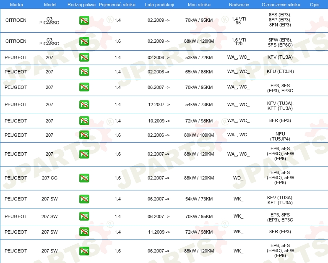Click the 1.4 VTi 95 body cell
The image size is (328, 263).
click(x=239, y=21)
